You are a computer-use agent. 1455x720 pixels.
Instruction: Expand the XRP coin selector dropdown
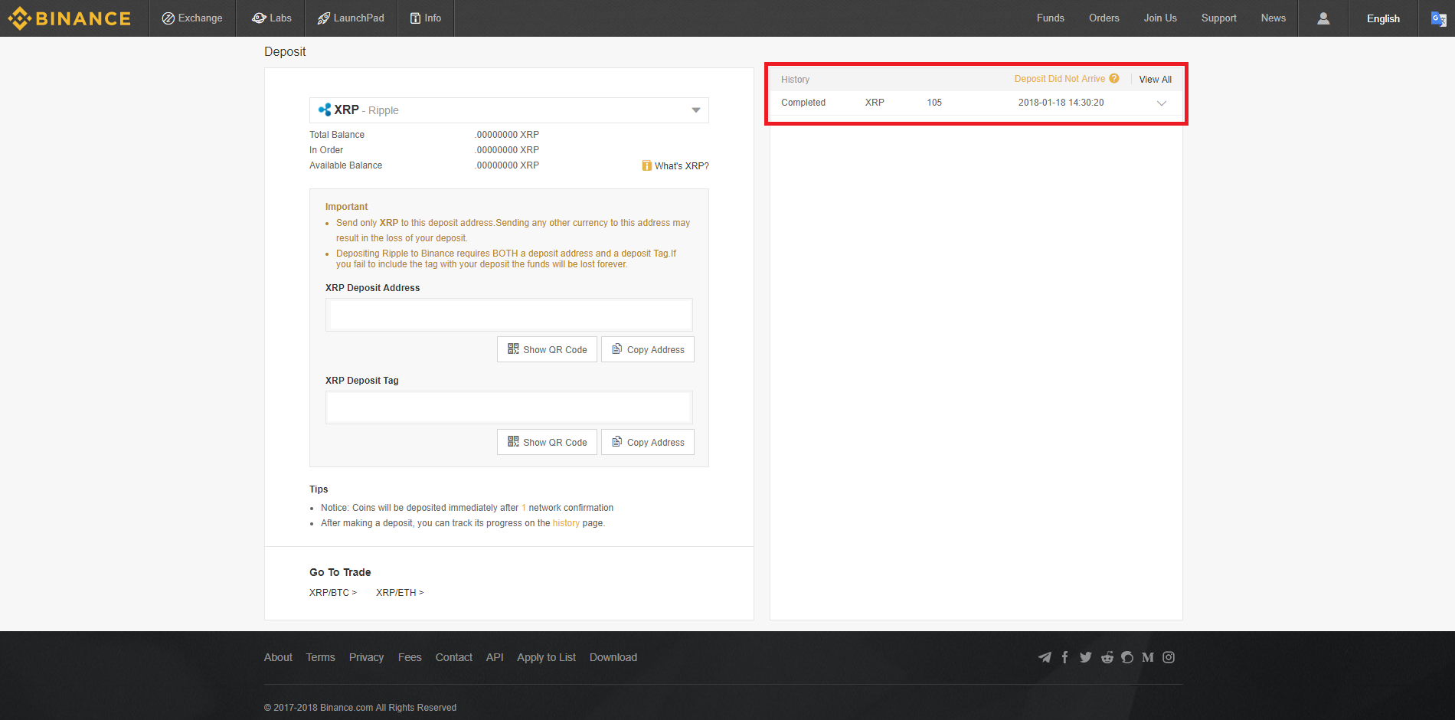(x=509, y=110)
